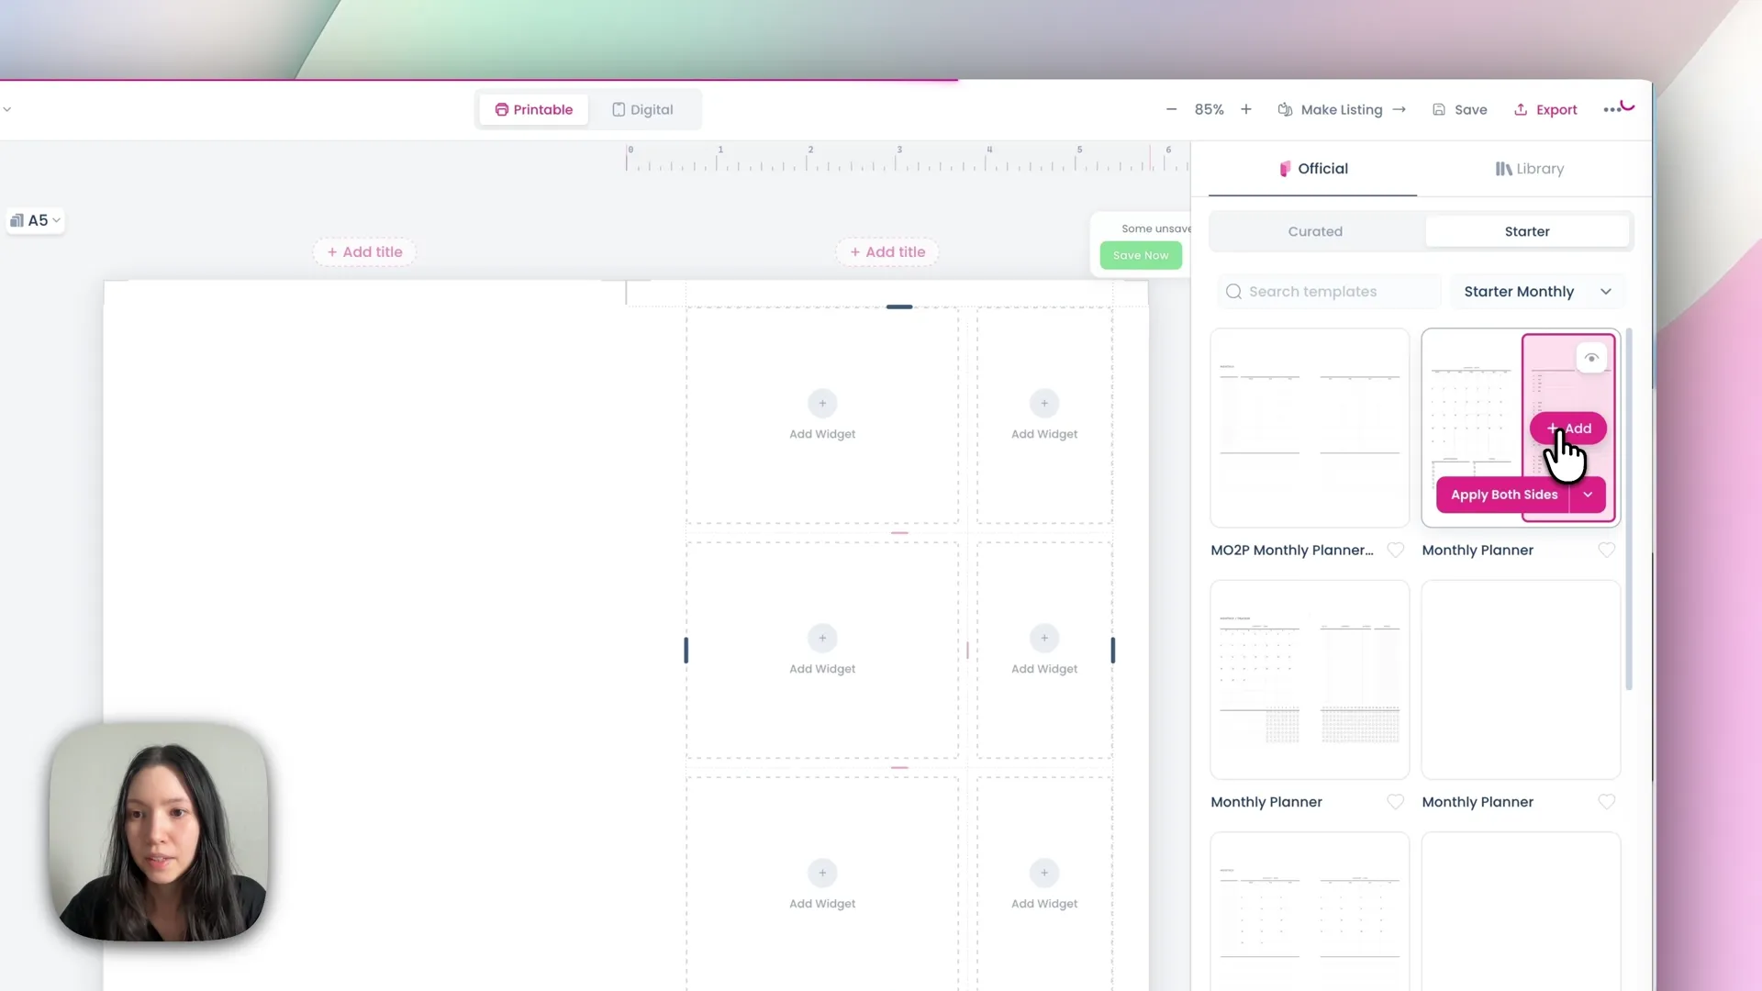The height and width of the screenshot is (991, 1762).
Task: Click the Library books icon
Action: [1503, 169]
